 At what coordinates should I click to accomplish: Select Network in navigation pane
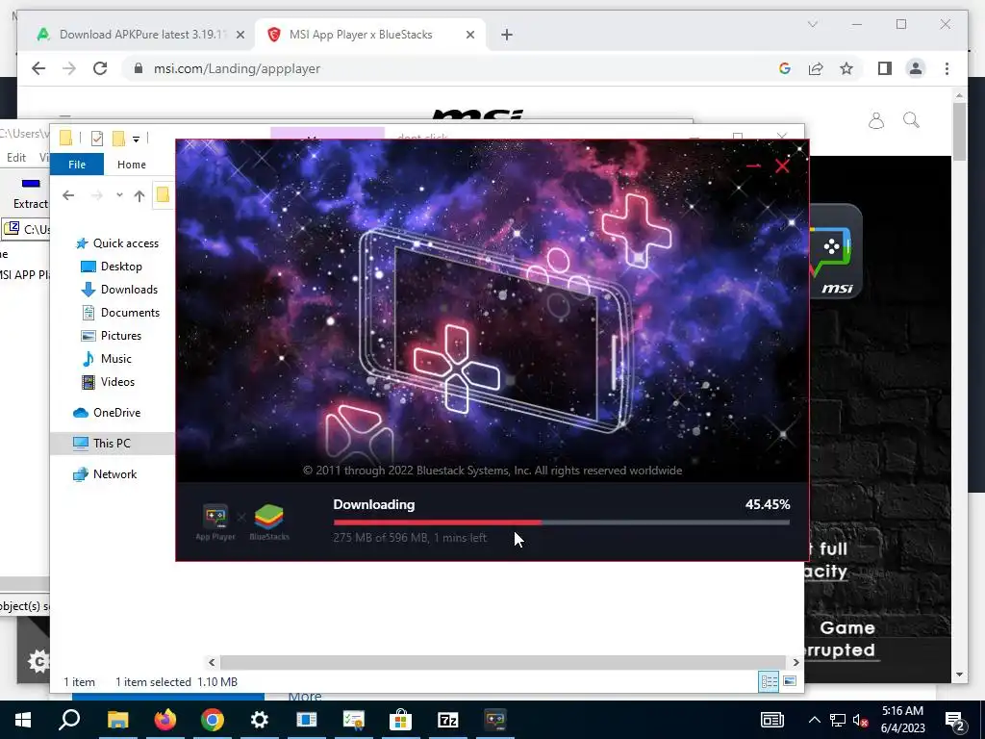point(106,474)
